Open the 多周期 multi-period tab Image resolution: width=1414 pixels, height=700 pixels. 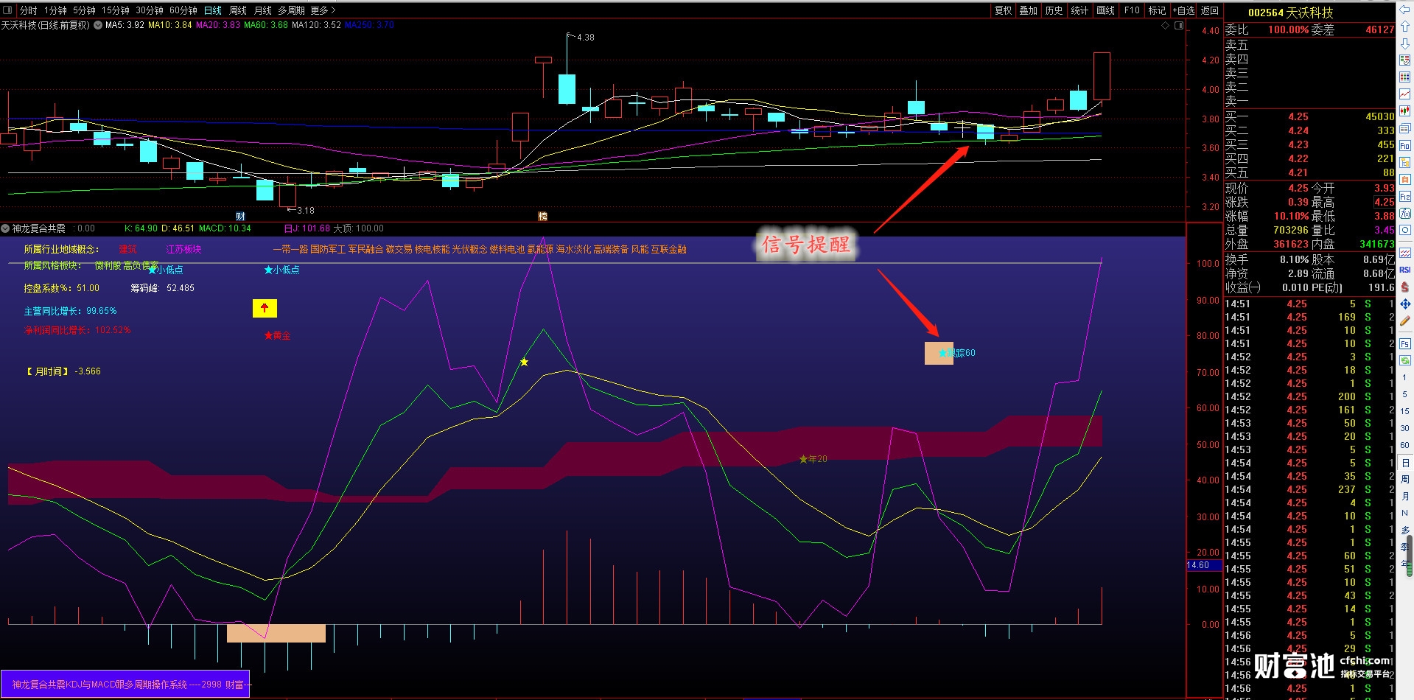pos(291,10)
